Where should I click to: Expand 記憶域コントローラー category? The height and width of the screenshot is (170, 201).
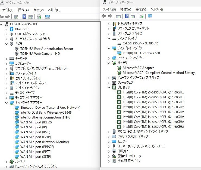pos(109,156)
